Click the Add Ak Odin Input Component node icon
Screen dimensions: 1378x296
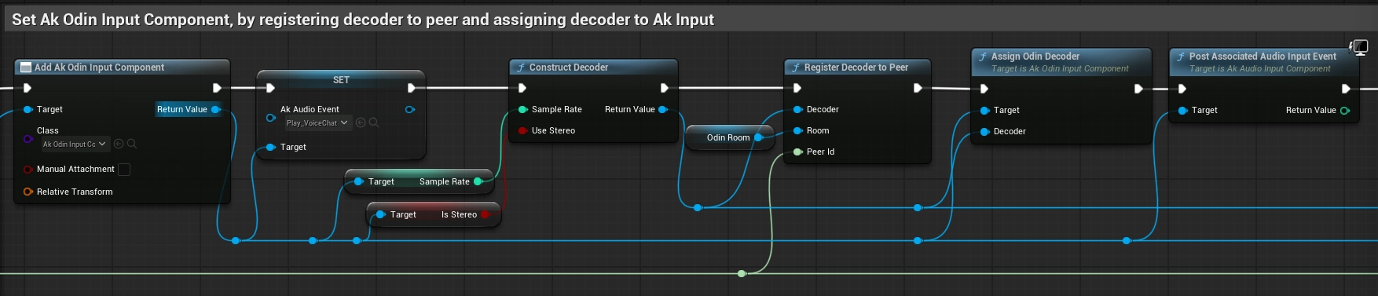(x=25, y=68)
